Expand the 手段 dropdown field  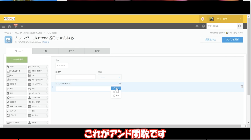tap(110, 77)
